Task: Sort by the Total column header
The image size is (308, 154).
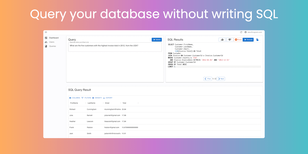Action: 124,103
